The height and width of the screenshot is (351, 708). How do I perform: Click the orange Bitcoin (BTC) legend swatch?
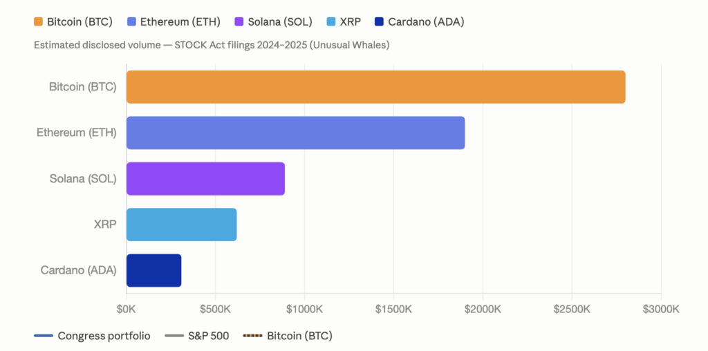click(39, 21)
